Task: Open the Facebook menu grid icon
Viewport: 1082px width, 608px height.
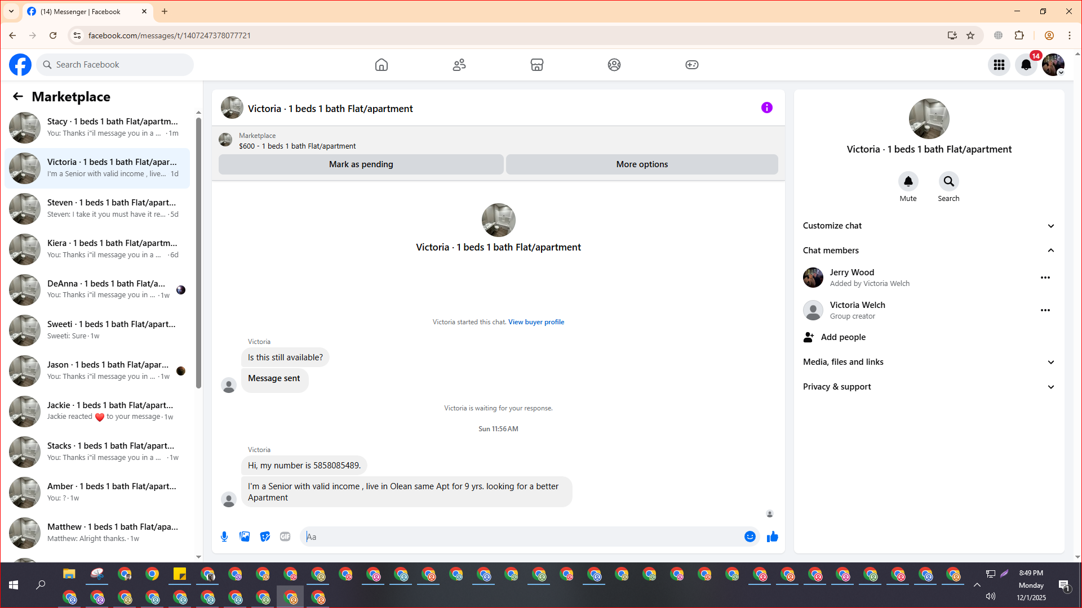Action: click(999, 65)
